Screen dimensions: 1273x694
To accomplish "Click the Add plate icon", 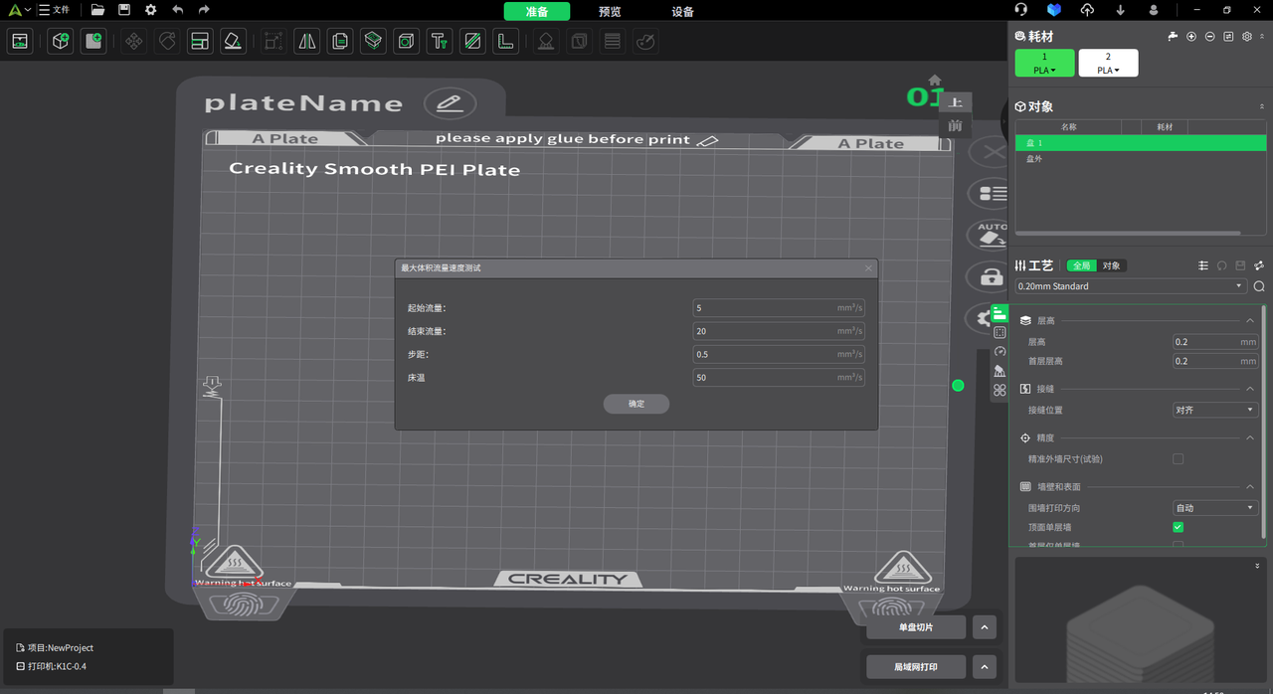I will coord(93,42).
